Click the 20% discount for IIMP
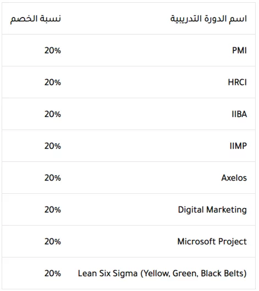259x291 pixels. point(53,146)
